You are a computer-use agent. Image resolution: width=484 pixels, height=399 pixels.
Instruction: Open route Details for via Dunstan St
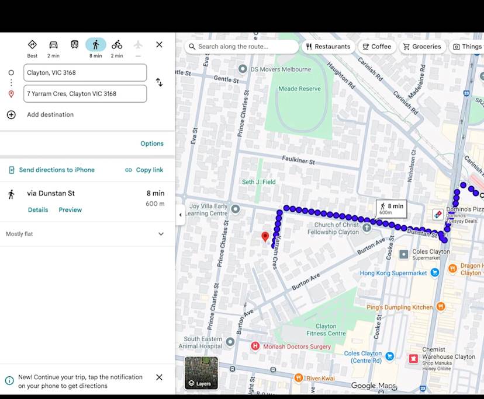click(x=38, y=210)
